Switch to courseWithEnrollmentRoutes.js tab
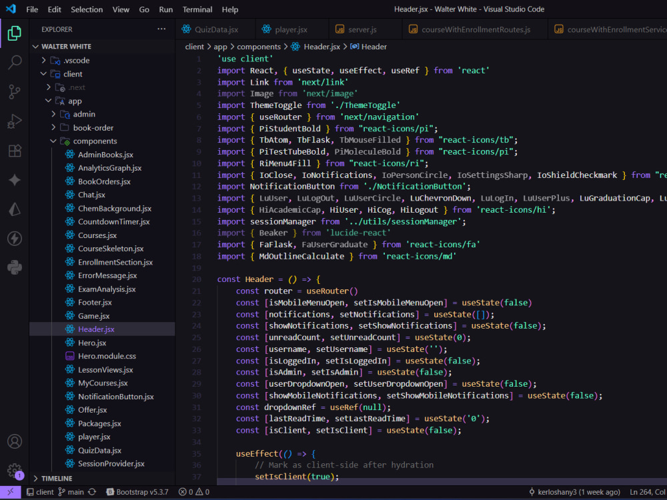Viewport: 667px width, 500px height. pyautogui.click(x=475, y=29)
